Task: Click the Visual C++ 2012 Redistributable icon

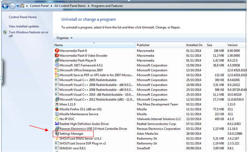Action: coord(57,99)
